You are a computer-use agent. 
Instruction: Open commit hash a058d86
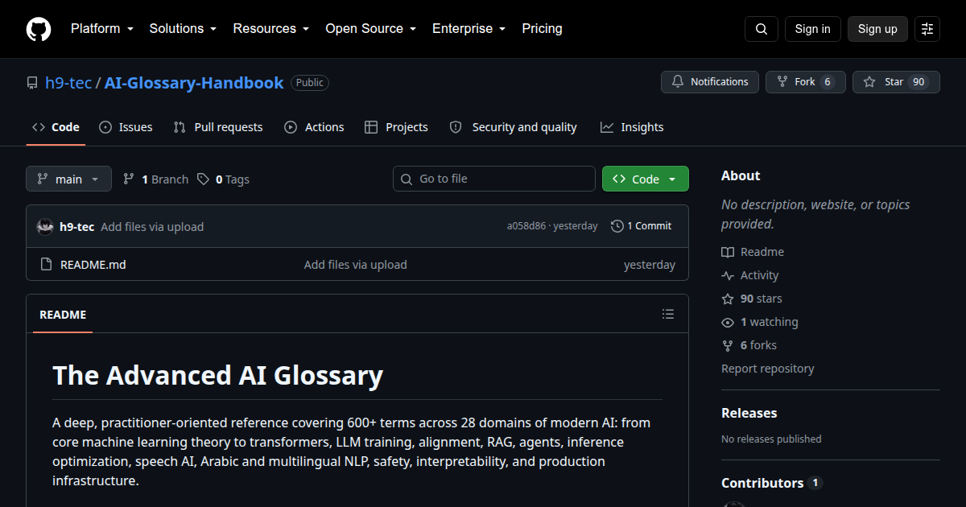526,226
